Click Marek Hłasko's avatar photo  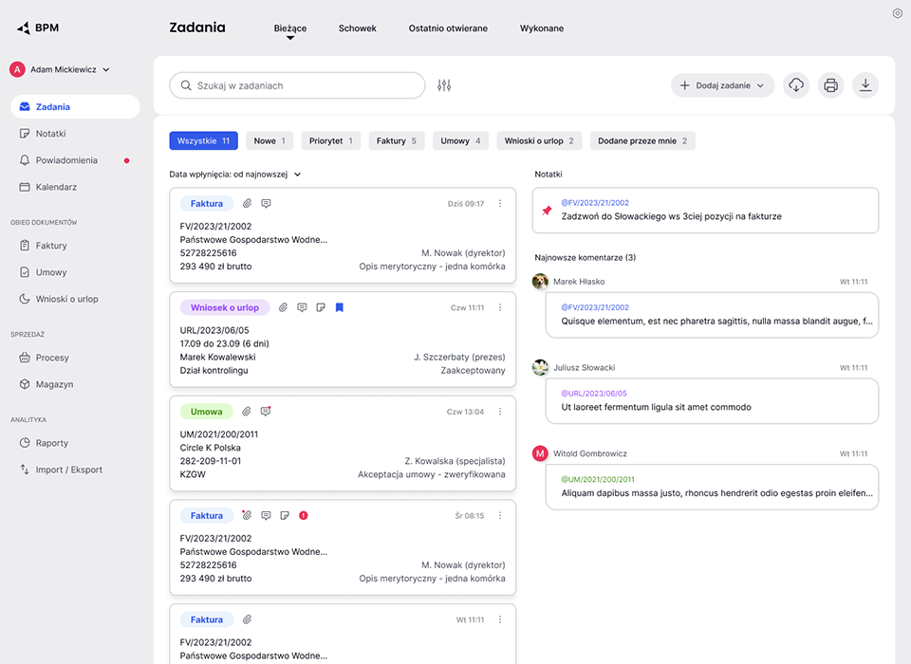click(540, 281)
